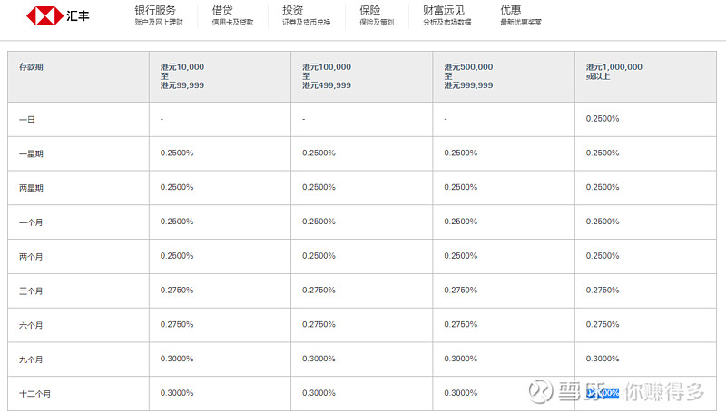Click the 港元1,000,000或以上 column header

point(613,72)
